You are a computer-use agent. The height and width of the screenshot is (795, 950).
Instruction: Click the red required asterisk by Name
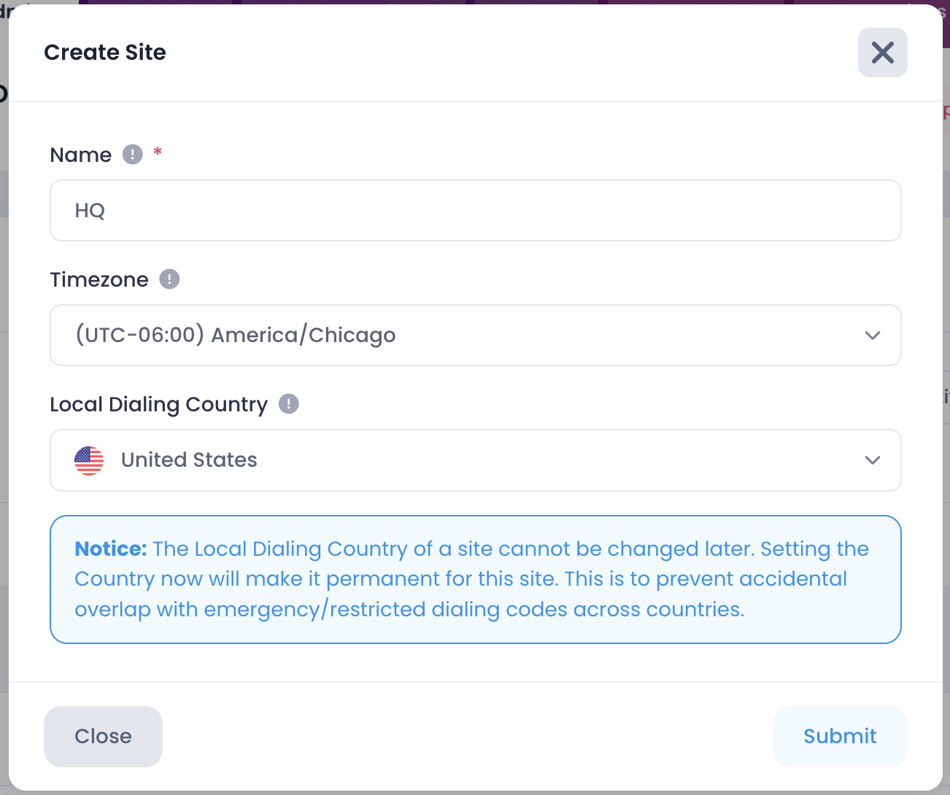158,152
